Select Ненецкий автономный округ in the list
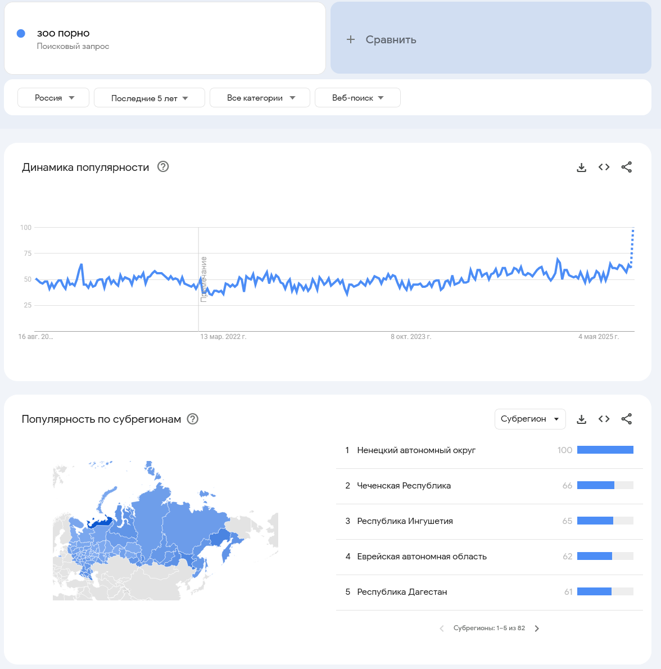Image resolution: width=661 pixels, height=669 pixels. (x=416, y=450)
